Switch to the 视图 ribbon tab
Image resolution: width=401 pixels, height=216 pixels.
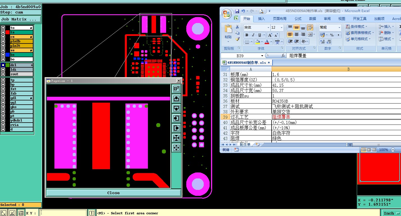(x=342, y=19)
